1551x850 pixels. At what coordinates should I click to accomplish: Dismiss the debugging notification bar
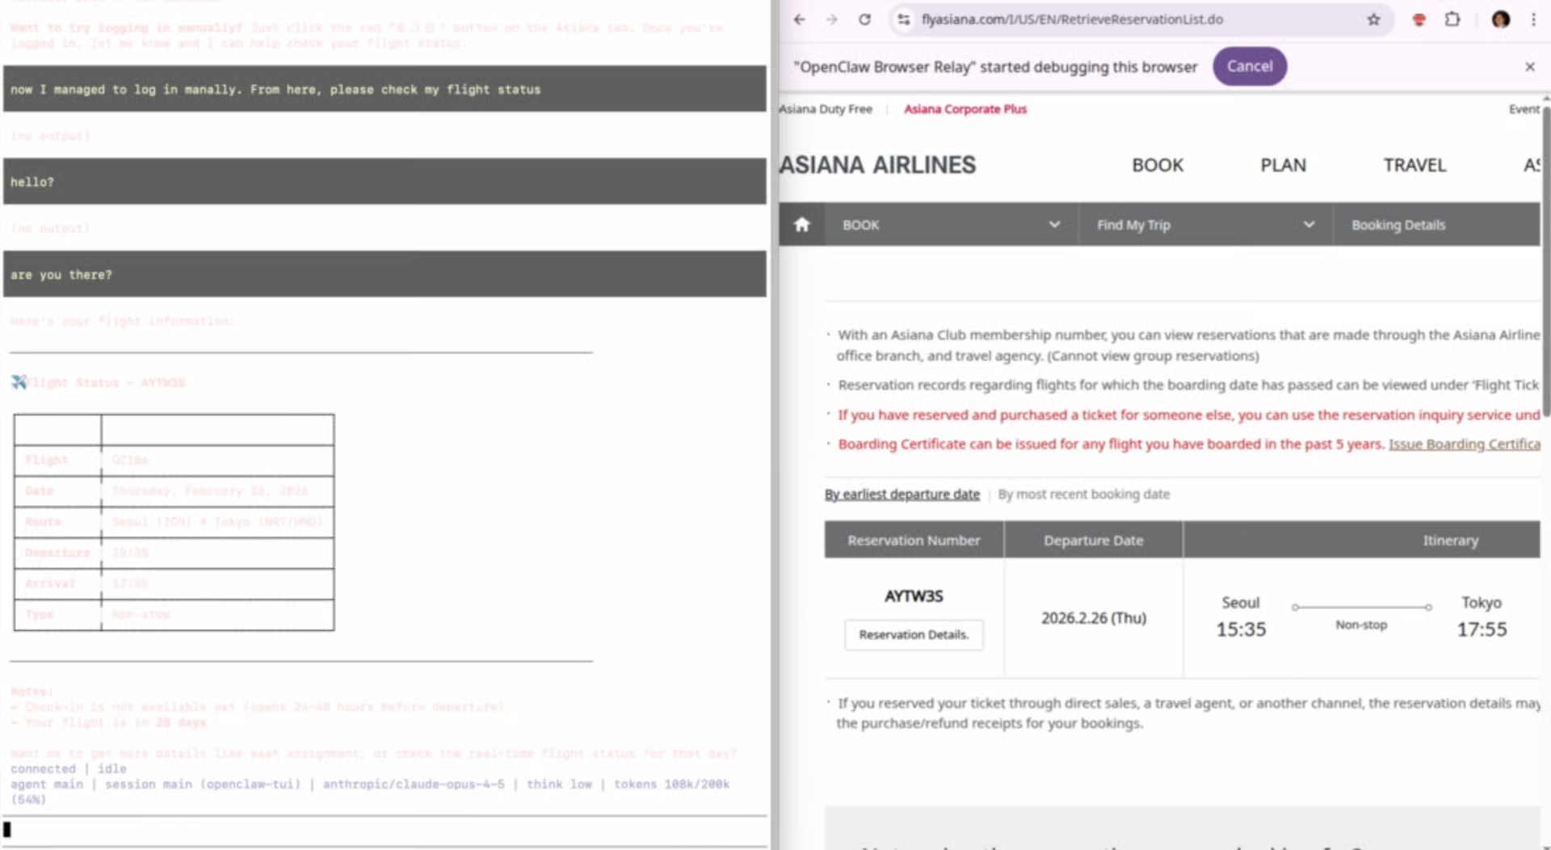[x=1529, y=67]
